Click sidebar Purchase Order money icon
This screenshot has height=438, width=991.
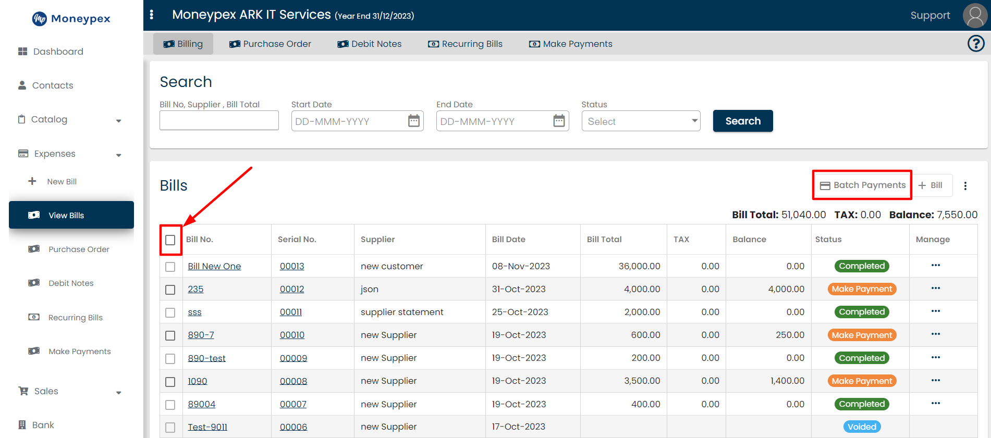[x=34, y=249]
